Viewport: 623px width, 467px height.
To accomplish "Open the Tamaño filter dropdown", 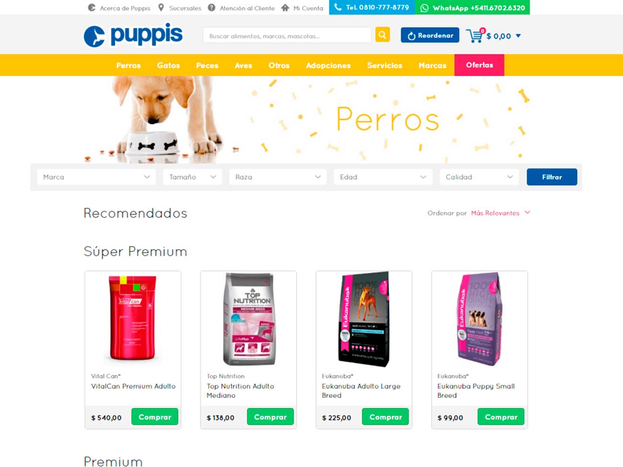I will [192, 177].
